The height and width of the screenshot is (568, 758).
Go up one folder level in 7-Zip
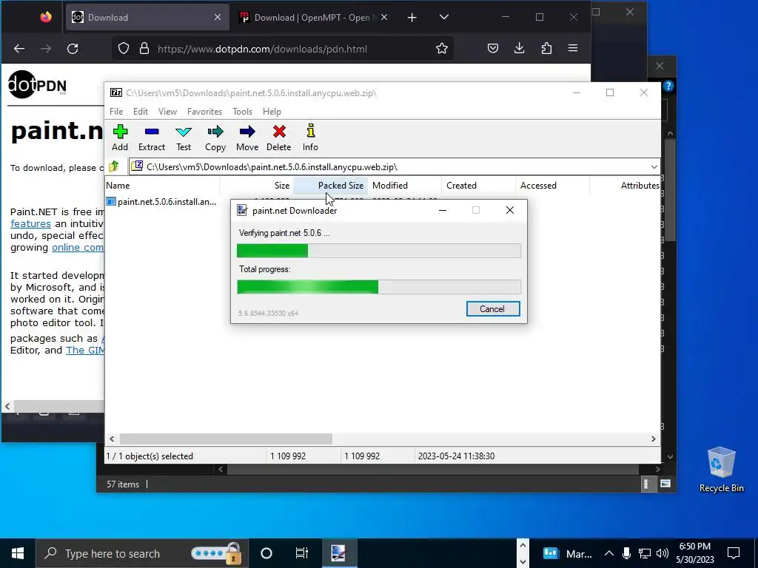click(x=114, y=166)
